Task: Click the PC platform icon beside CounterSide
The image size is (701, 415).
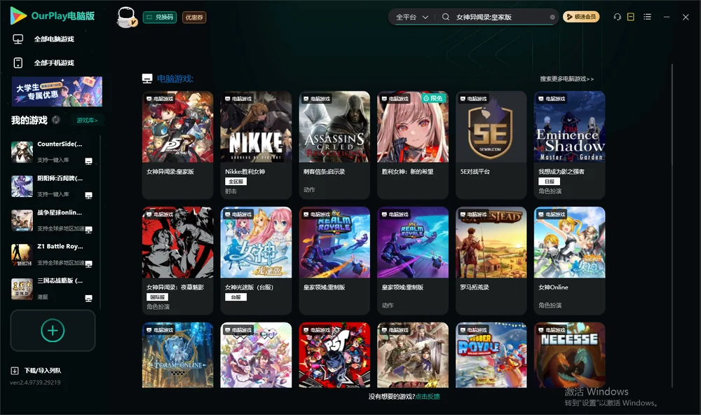Action: [88, 161]
